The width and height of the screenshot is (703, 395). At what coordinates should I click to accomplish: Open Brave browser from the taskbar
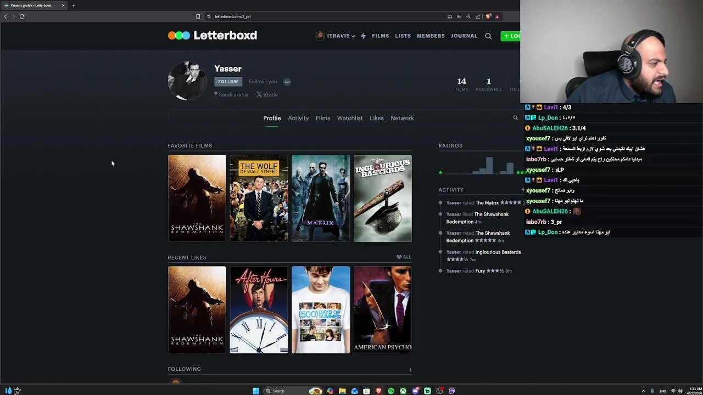(x=378, y=391)
